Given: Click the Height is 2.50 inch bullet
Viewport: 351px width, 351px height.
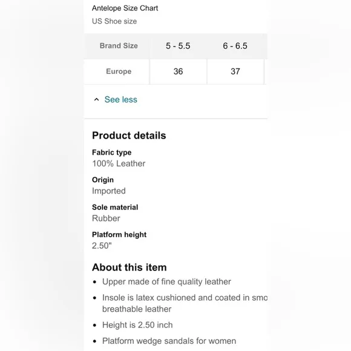Looking at the screenshot, I should pos(137,325).
